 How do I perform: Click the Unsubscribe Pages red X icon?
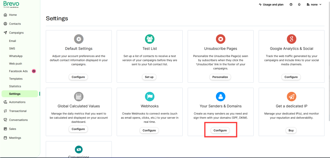tap(220, 39)
